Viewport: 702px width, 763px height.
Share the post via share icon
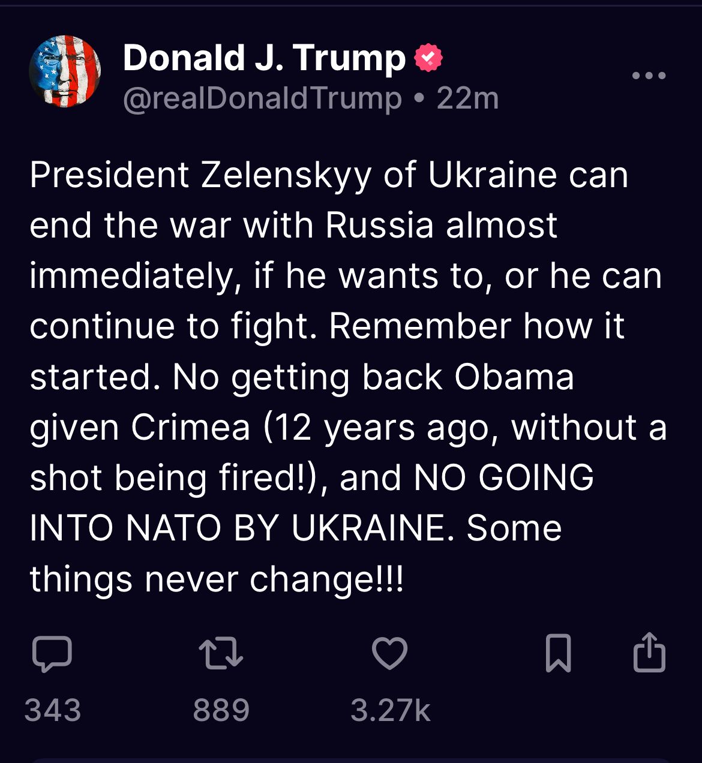tap(650, 651)
